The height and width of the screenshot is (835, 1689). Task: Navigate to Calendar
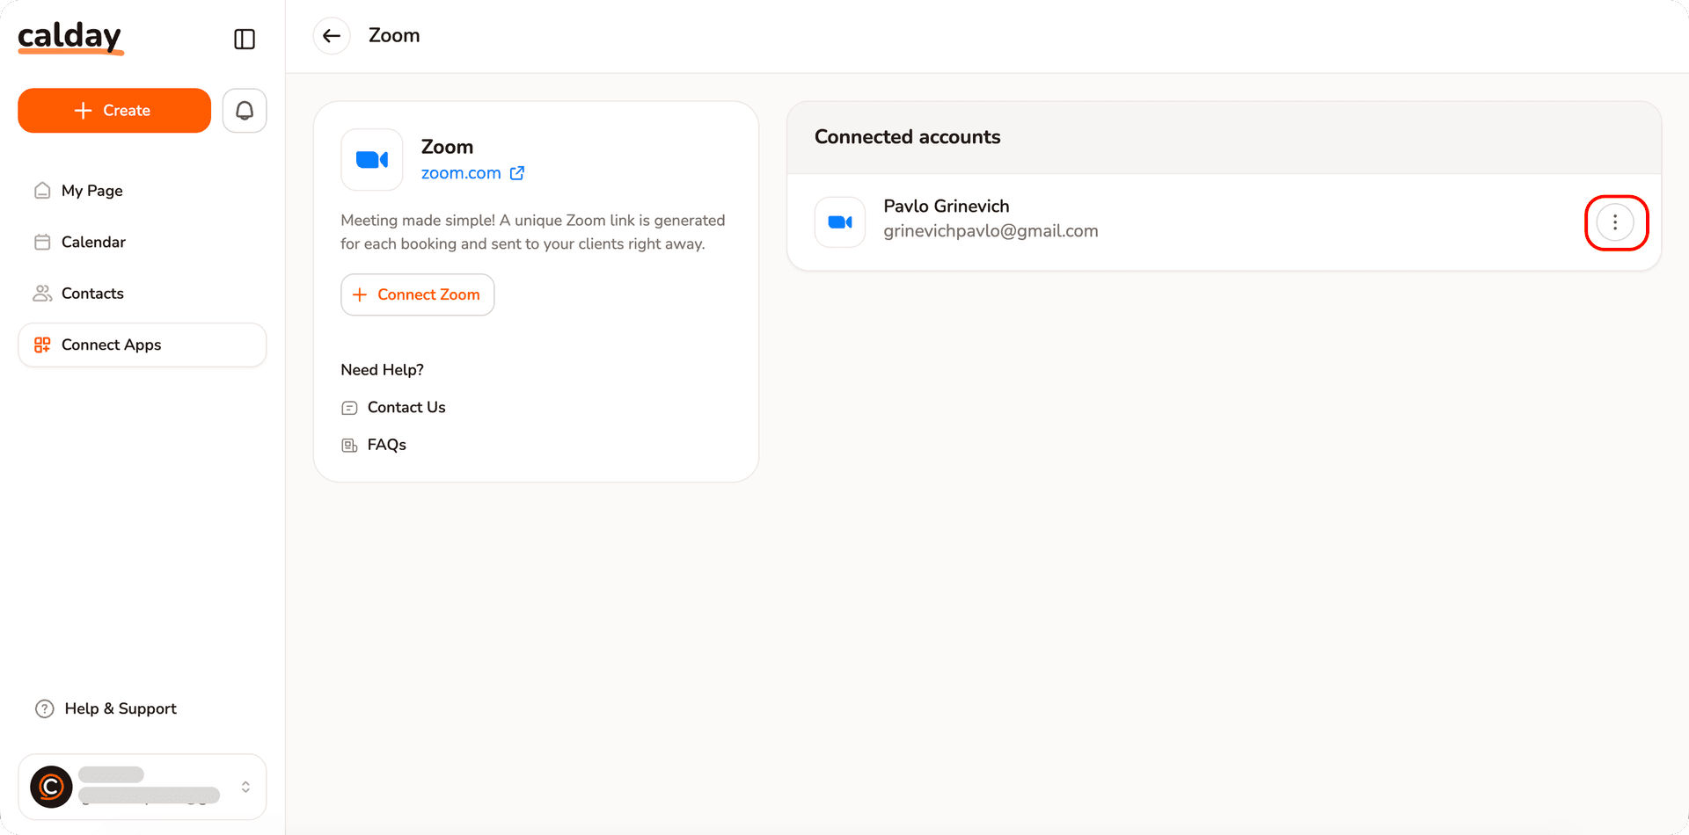pos(93,242)
